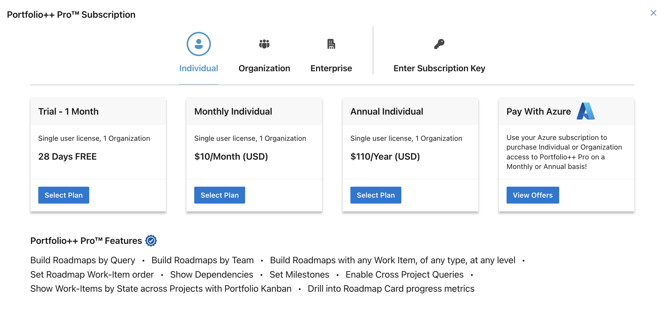
Task: Click the Trial - 1 Month card header
Action: point(68,111)
